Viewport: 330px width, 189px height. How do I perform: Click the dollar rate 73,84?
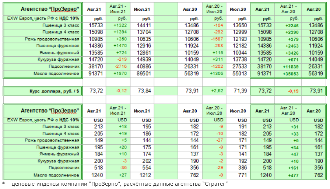point(144,91)
